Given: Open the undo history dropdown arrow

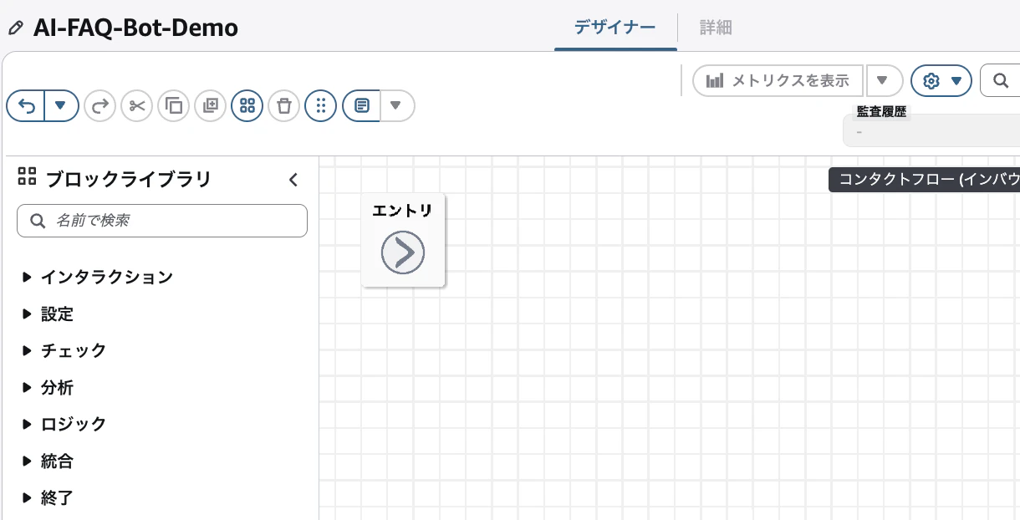Looking at the screenshot, I should [60, 106].
